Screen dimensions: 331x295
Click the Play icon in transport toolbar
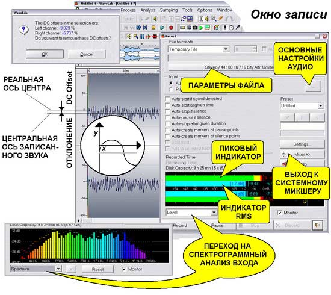click(x=162, y=28)
